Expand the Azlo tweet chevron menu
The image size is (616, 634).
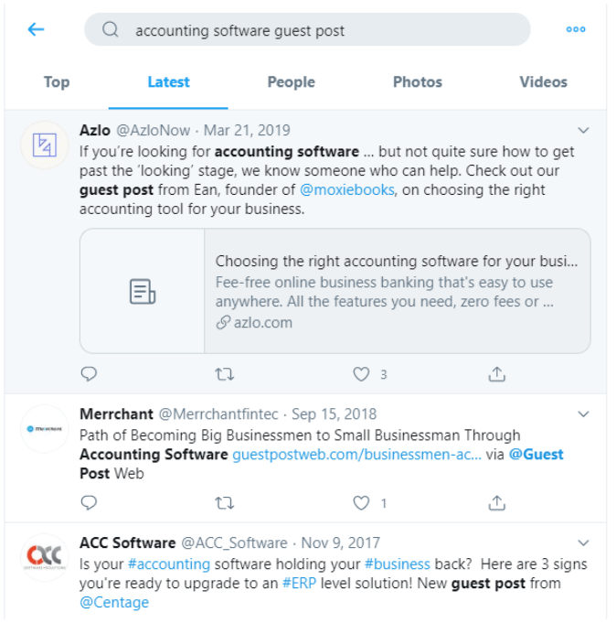pyautogui.click(x=583, y=130)
